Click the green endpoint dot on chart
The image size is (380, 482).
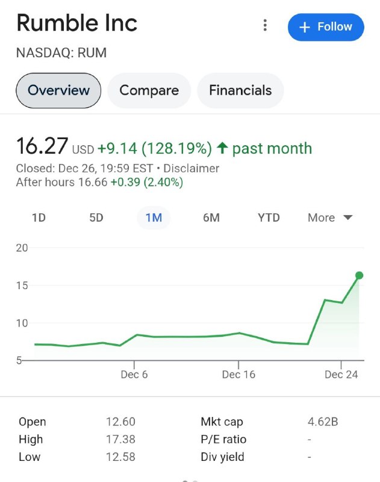coord(359,275)
